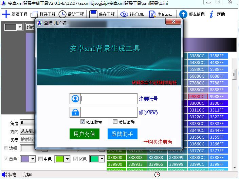Click the 预览 button behind dialog
The image size is (239, 179).
30,27
